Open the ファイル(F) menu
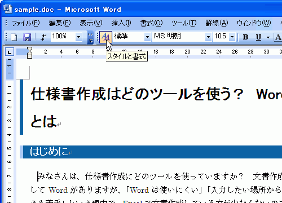Image resolution: width=282 pixels, height=203 pixels. (25, 23)
